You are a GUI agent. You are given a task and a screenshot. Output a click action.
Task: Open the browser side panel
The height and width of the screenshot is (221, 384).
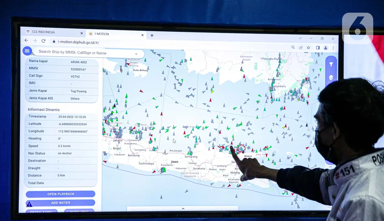(x=318, y=48)
